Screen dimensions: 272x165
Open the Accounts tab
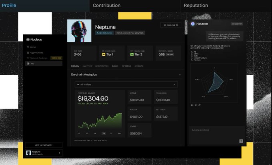(x=139, y=66)
